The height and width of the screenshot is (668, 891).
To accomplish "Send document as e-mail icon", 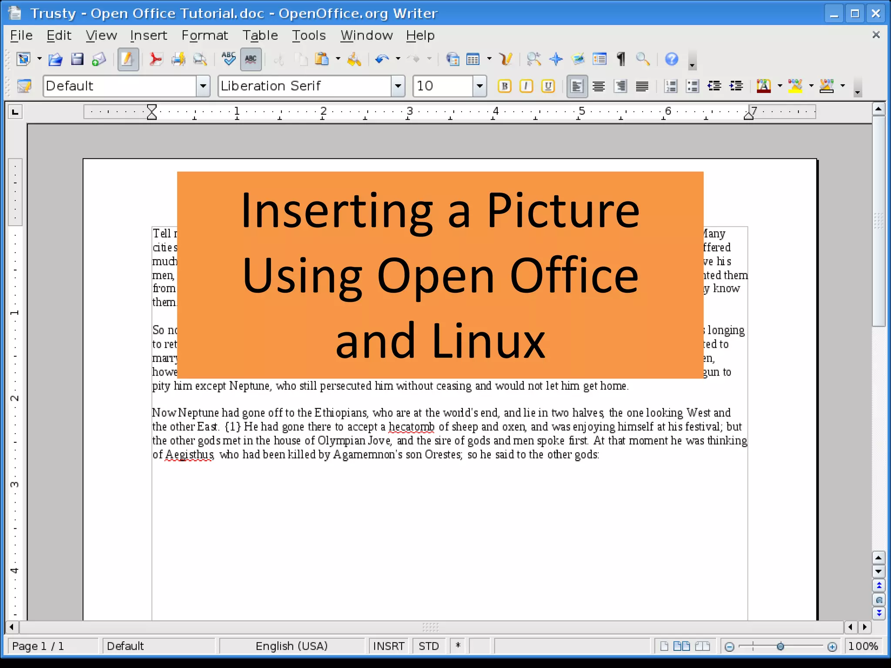I will click(99, 59).
